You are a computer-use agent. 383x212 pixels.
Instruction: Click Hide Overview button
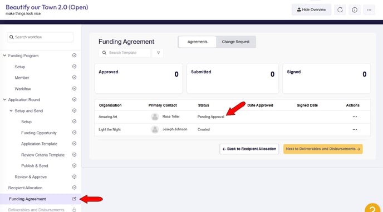click(x=311, y=10)
